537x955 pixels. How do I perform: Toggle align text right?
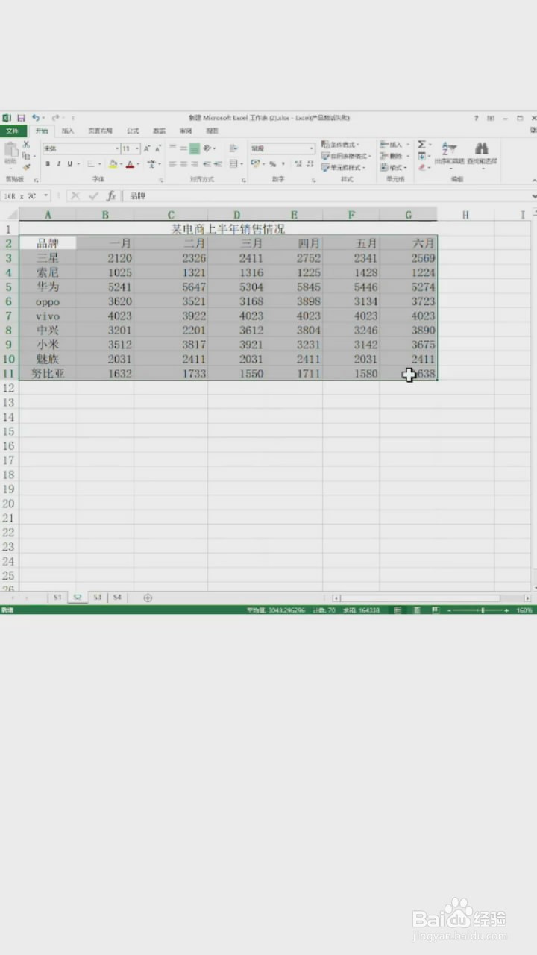(195, 163)
